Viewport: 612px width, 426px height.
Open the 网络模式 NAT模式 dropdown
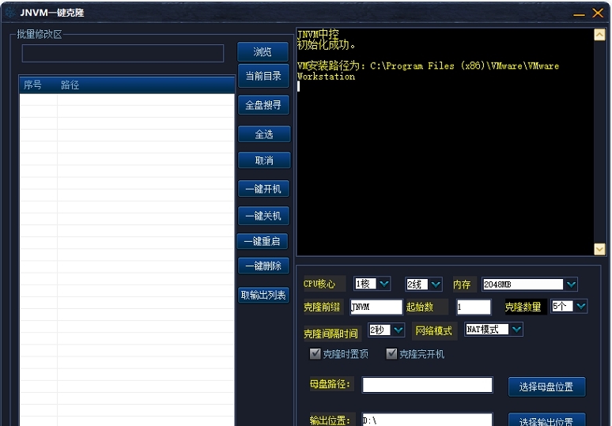[516, 330]
